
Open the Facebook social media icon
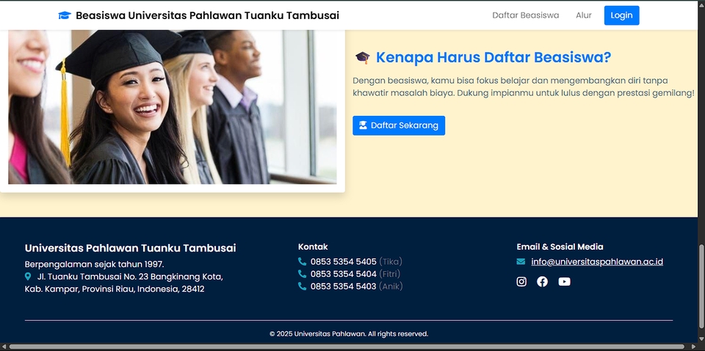click(x=542, y=281)
